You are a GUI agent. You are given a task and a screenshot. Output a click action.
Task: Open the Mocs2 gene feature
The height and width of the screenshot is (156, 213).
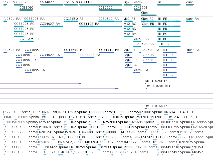pos(137,5)
